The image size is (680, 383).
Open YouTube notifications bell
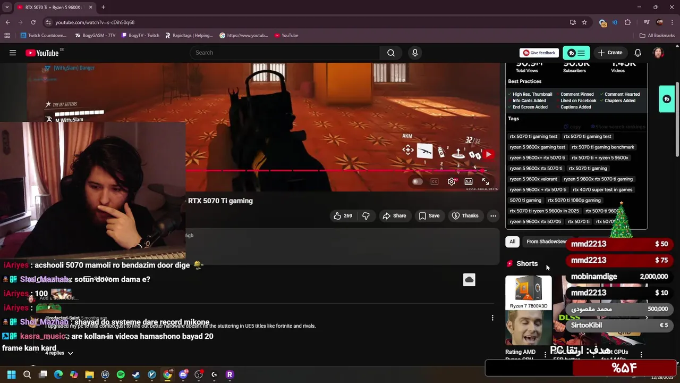coord(638,53)
